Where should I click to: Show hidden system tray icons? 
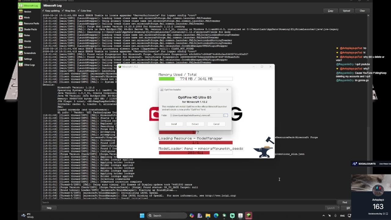point(324,215)
